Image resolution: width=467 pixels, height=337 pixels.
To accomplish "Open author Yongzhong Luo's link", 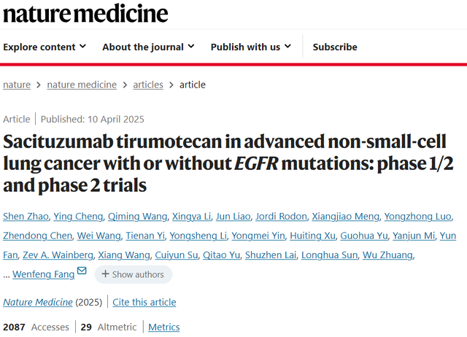I will tap(417, 217).
